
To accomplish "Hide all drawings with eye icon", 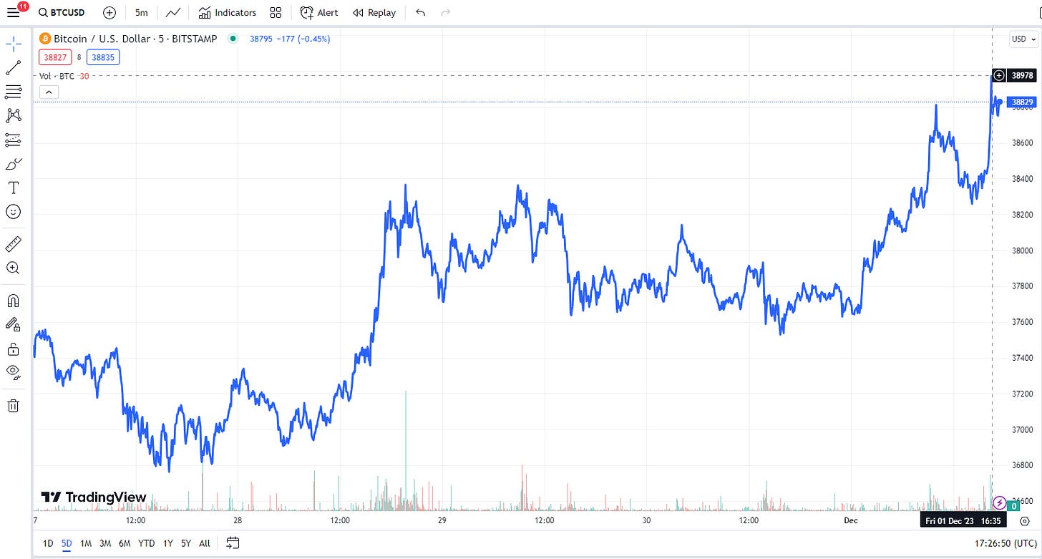I will pyautogui.click(x=13, y=371).
